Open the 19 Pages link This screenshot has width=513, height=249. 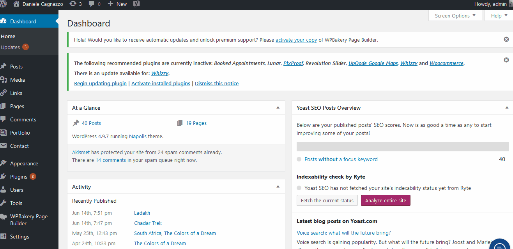click(196, 123)
